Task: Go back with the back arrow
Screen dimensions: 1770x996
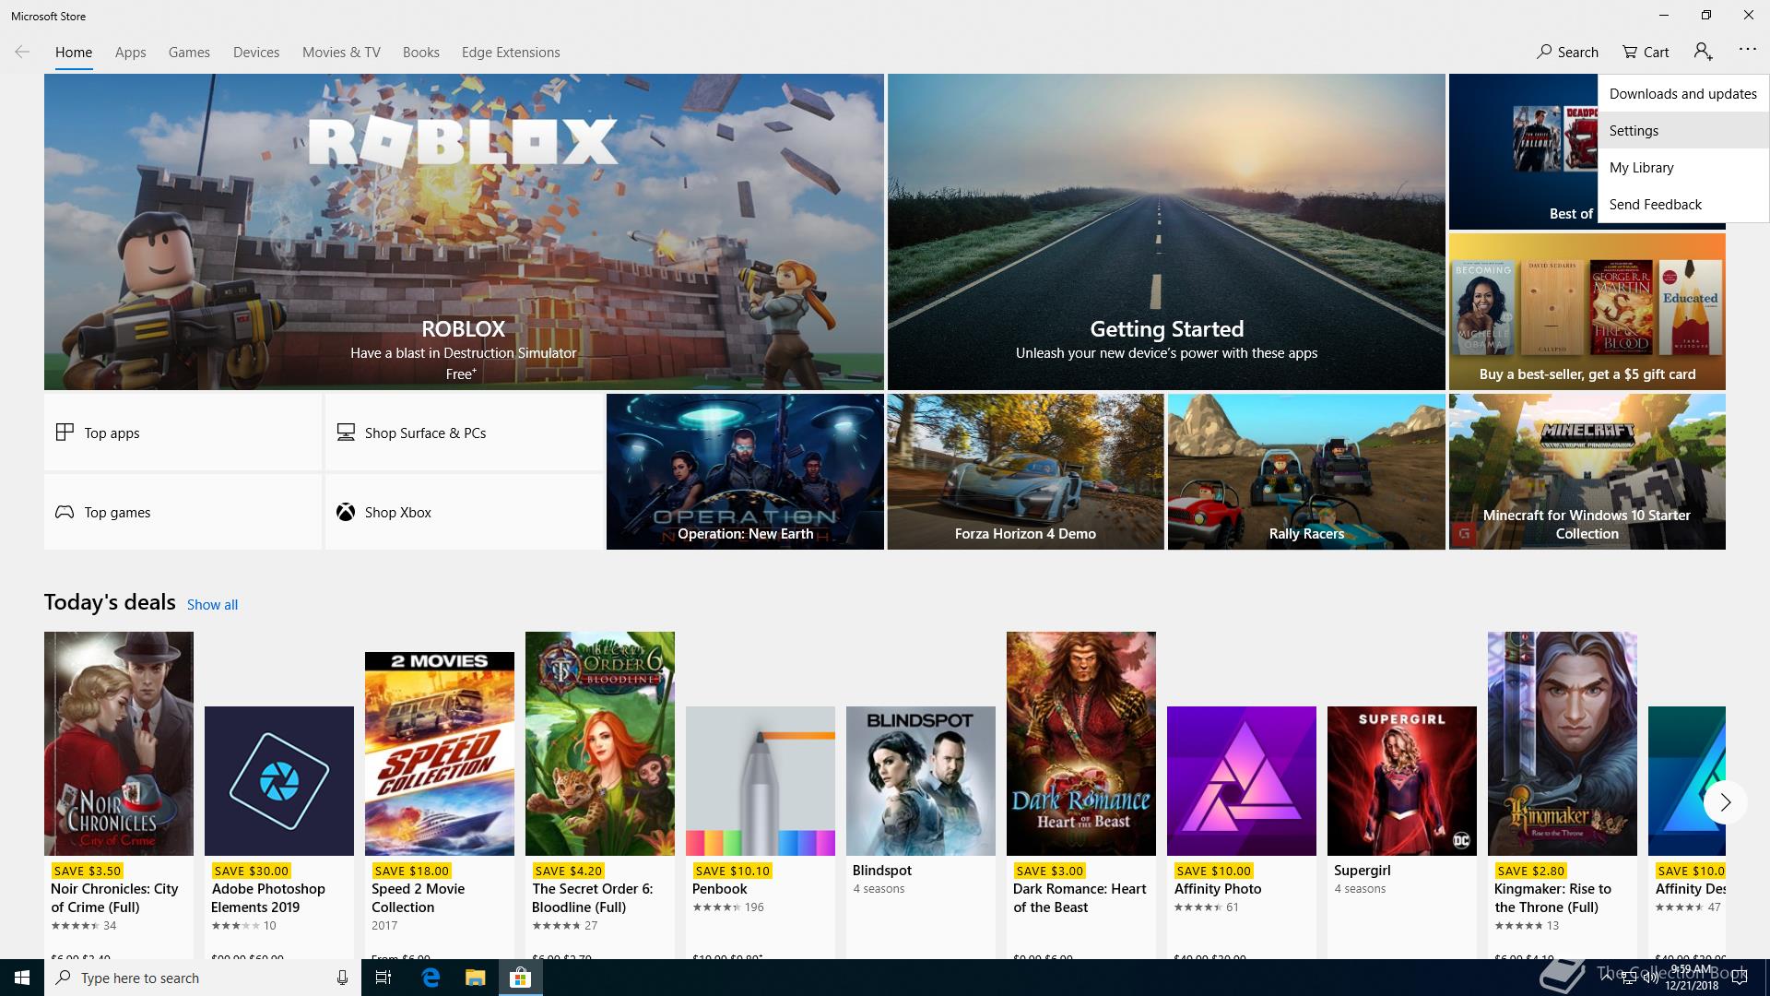Action: click(22, 52)
